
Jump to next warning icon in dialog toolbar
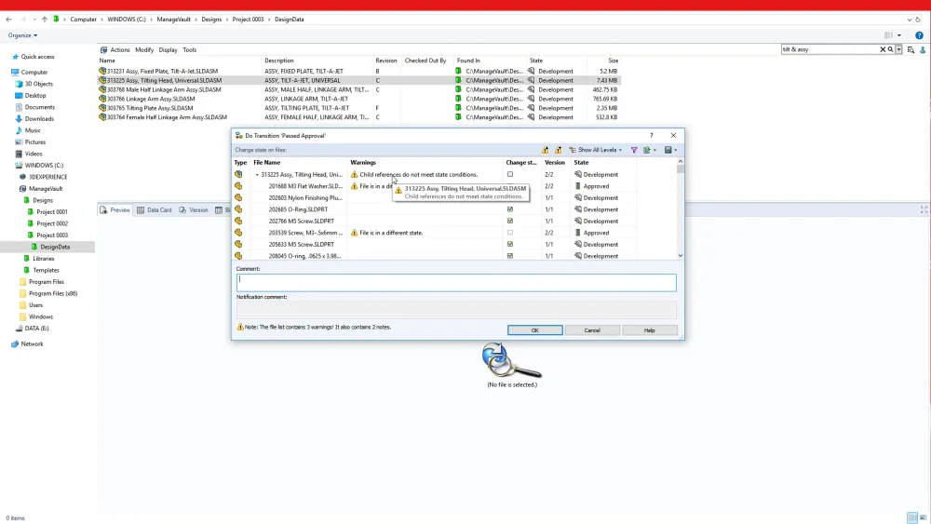pyautogui.click(x=545, y=150)
